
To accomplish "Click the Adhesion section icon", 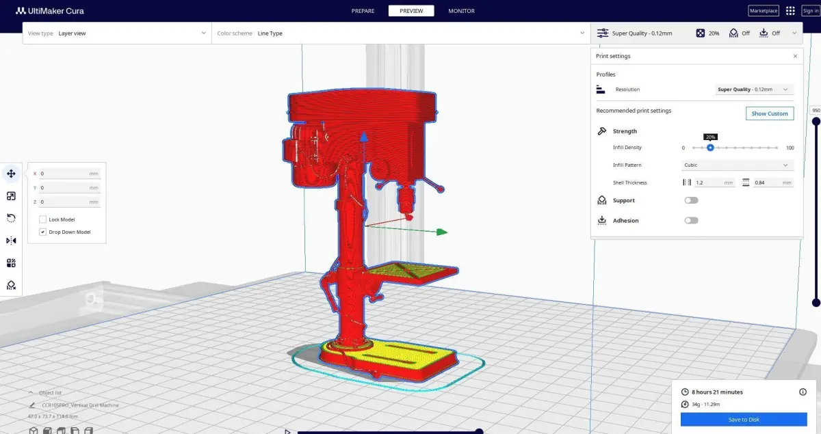I will 601,220.
